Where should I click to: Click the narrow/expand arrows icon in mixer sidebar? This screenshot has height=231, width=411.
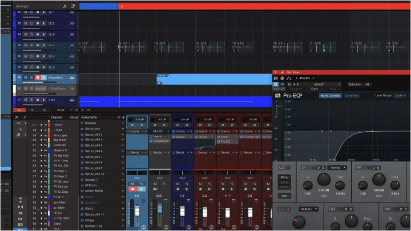click(21, 207)
